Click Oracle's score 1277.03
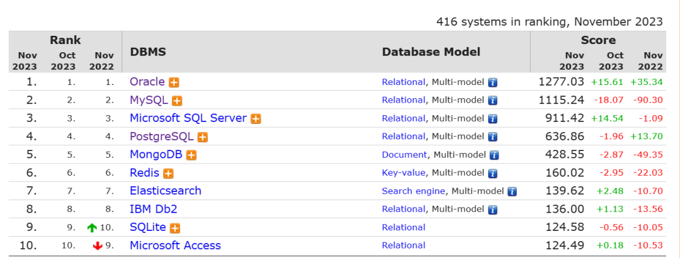680x258 pixels. [x=561, y=82]
